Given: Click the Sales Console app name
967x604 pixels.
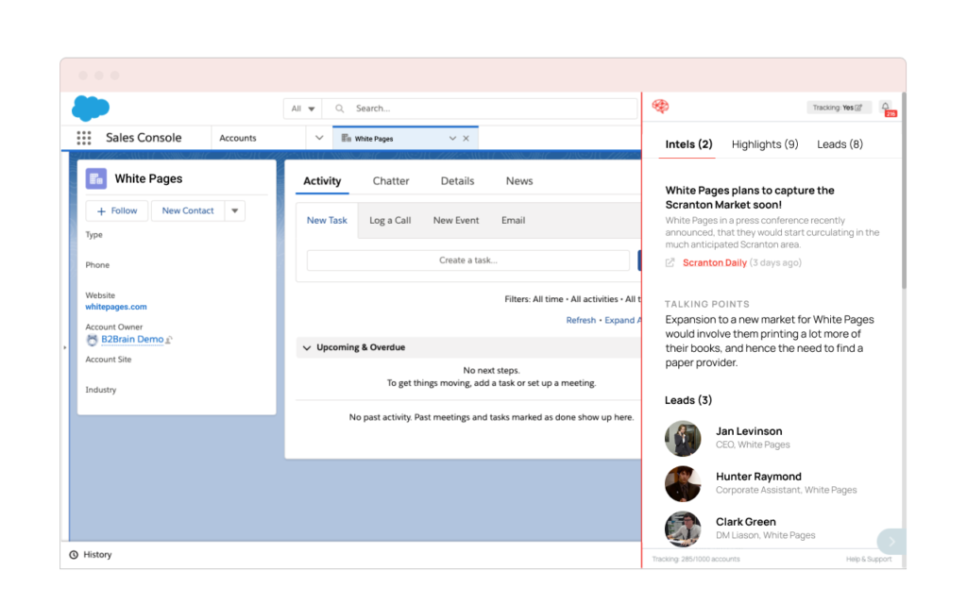Looking at the screenshot, I should click(144, 138).
